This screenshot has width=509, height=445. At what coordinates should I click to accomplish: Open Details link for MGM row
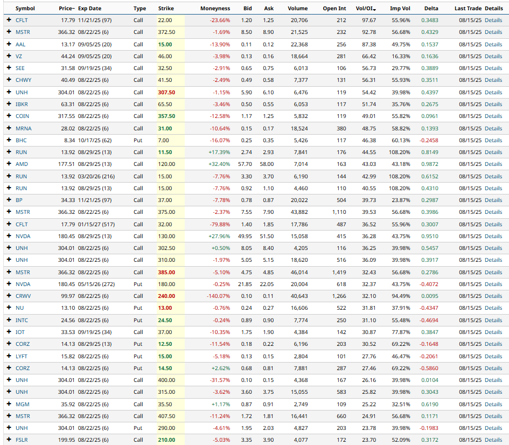click(x=493, y=404)
